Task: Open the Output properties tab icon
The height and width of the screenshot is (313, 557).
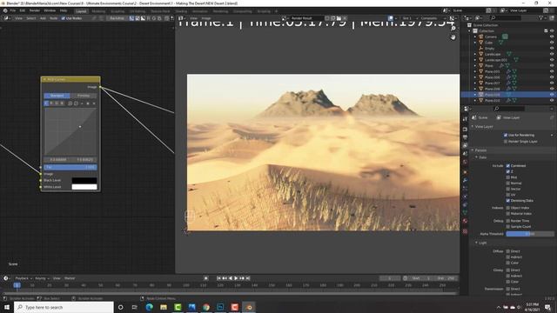Action: click(465, 137)
